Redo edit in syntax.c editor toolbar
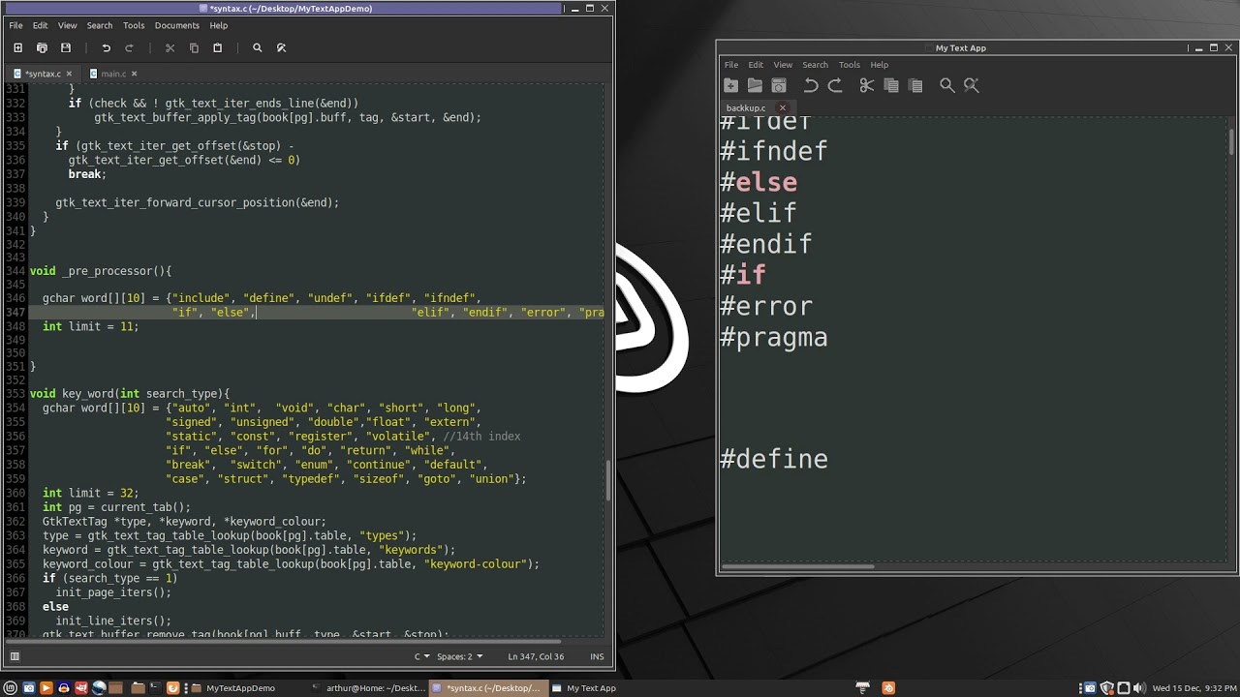 pyautogui.click(x=129, y=47)
